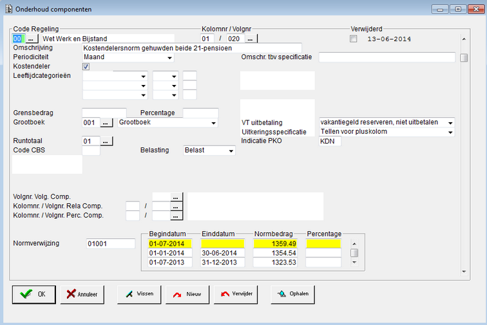The width and height of the screenshot is (487, 325).
Task: Click main form scroll down arrow
Action: [464, 272]
